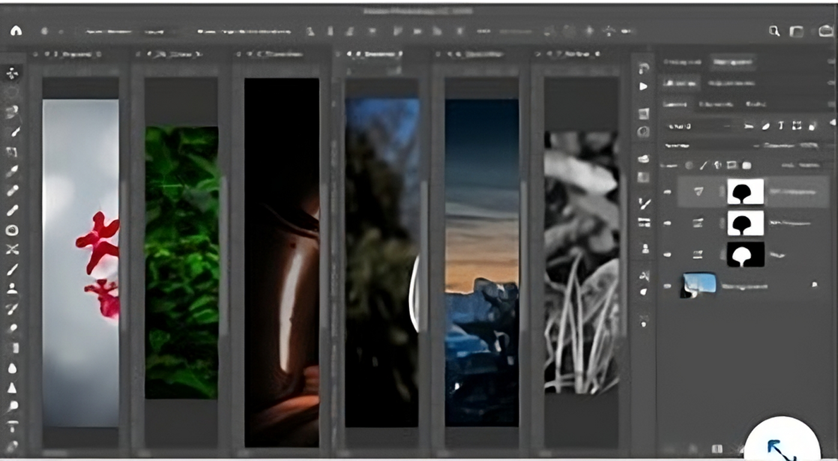Select the Move tool in the left toolbar
This screenshot has width=838, height=461.
(x=13, y=74)
